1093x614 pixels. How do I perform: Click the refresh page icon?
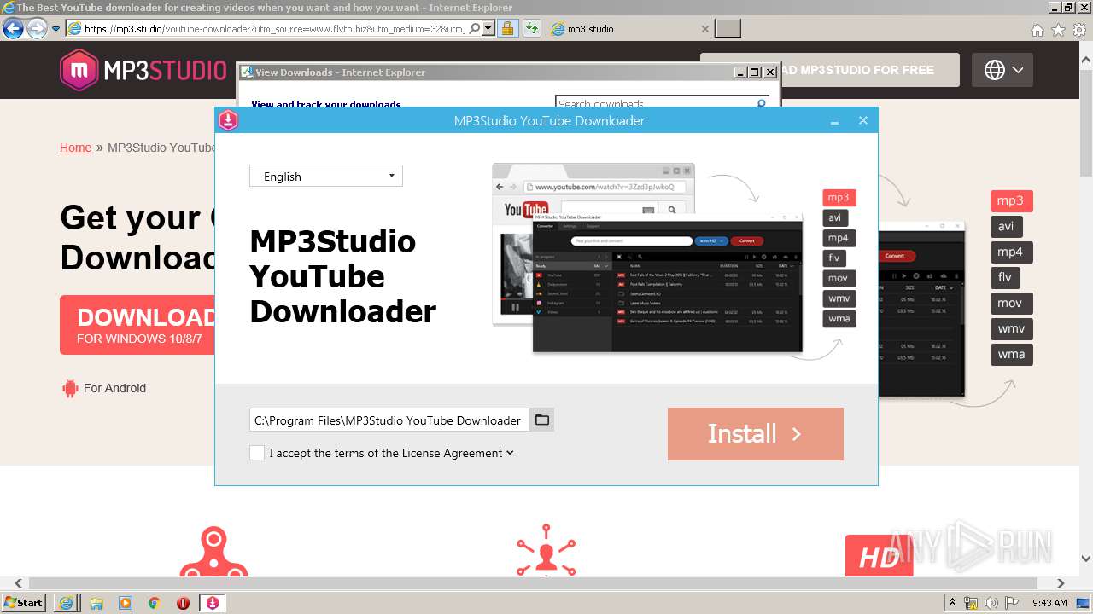[532, 29]
